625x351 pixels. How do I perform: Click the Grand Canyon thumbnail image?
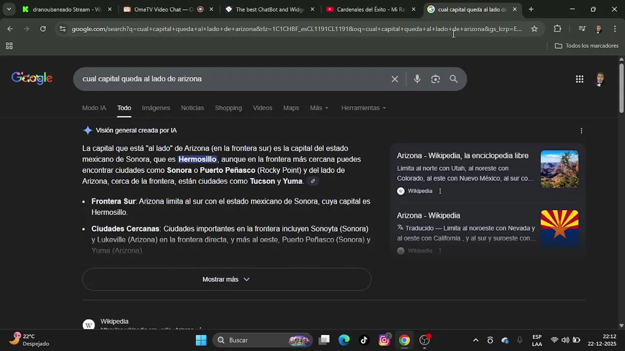click(x=560, y=169)
